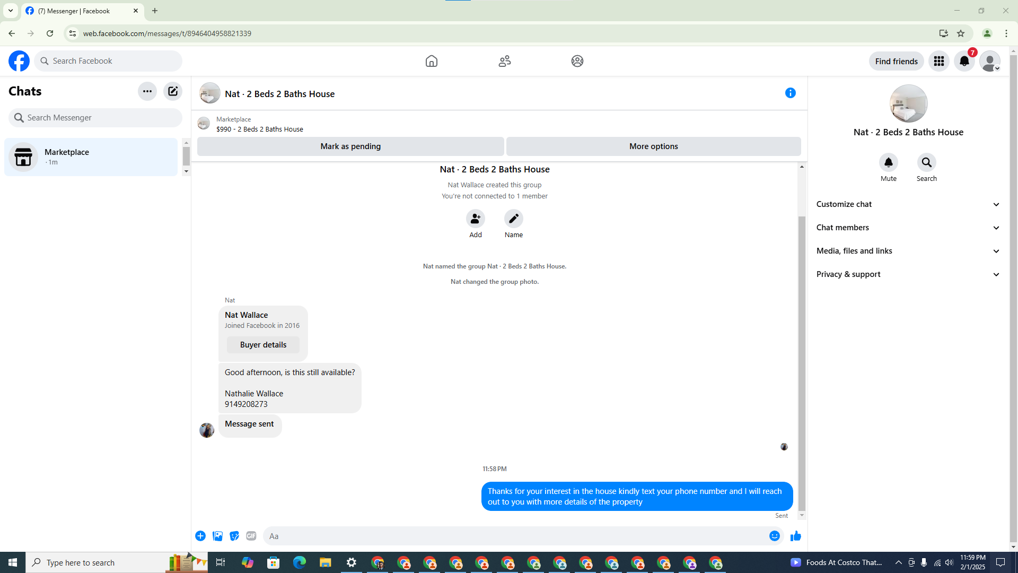Image resolution: width=1018 pixels, height=573 pixels.
Task: Click the attach photo file icon
Action: 217,536
